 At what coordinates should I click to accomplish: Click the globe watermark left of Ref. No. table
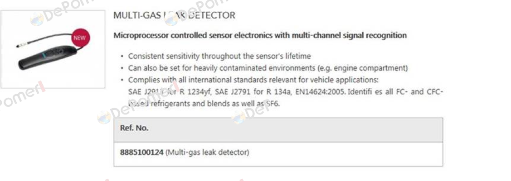(104, 117)
